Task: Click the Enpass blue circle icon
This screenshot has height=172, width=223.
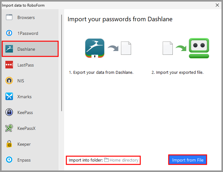Action: point(9,160)
